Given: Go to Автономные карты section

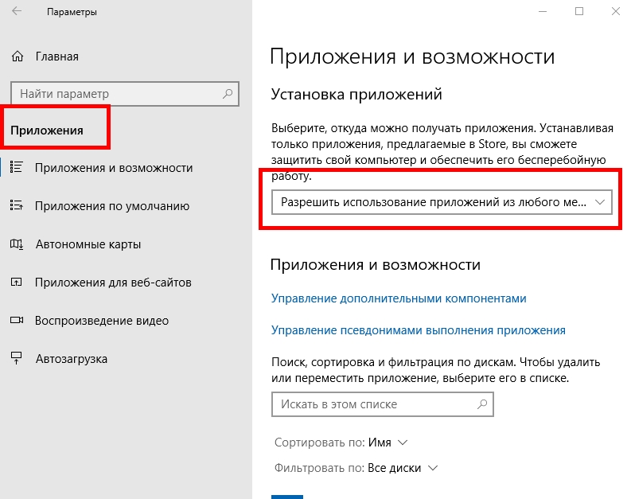Looking at the screenshot, I should pos(88,244).
